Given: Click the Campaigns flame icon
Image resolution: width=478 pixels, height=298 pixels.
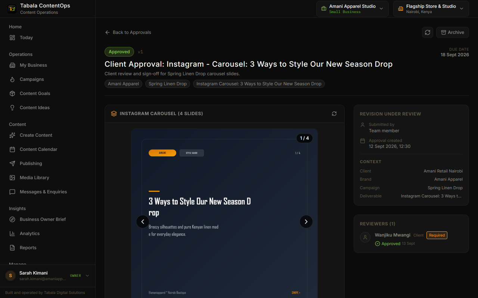Looking at the screenshot, I should [x=12, y=79].
